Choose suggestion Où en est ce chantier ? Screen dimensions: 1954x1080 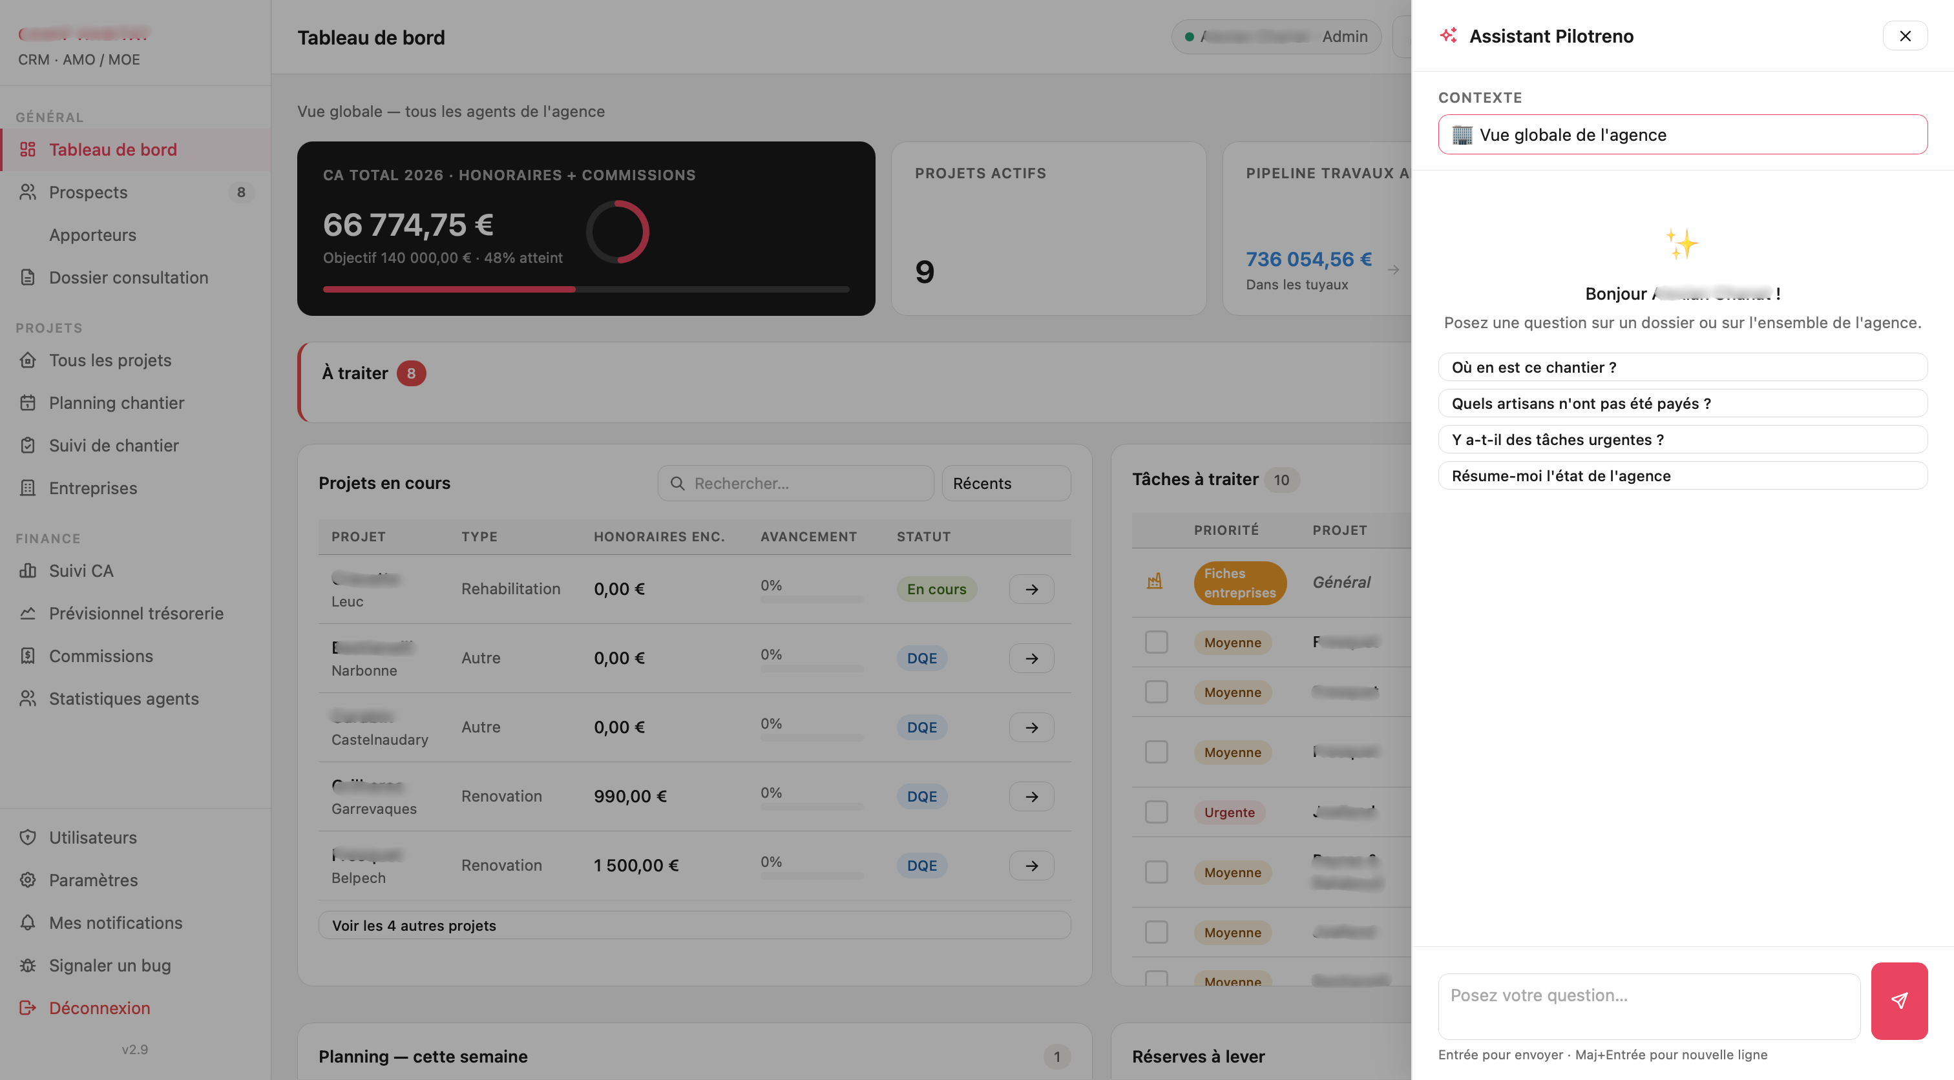point(1683,367)
